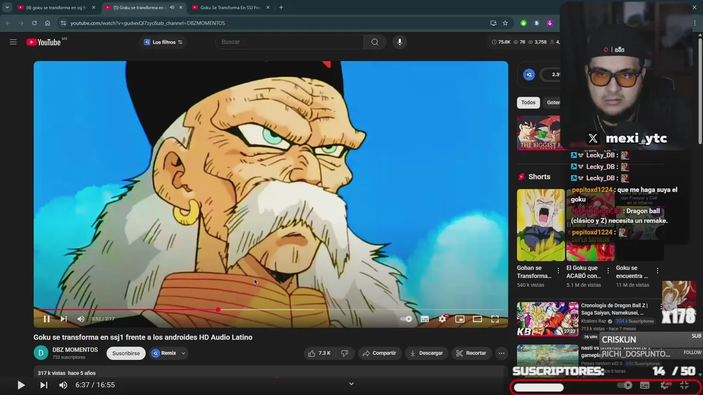Click the browser home icon
703x395 pixels.
tap(47, 23)
